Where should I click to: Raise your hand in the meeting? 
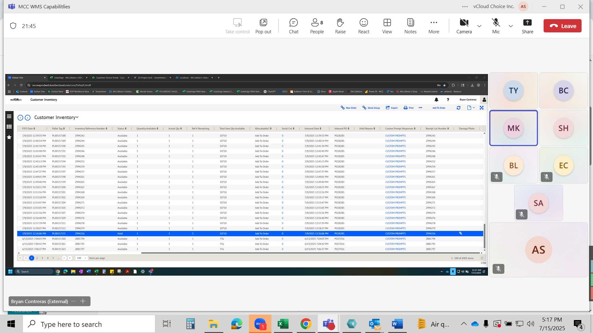click(340, 26)
